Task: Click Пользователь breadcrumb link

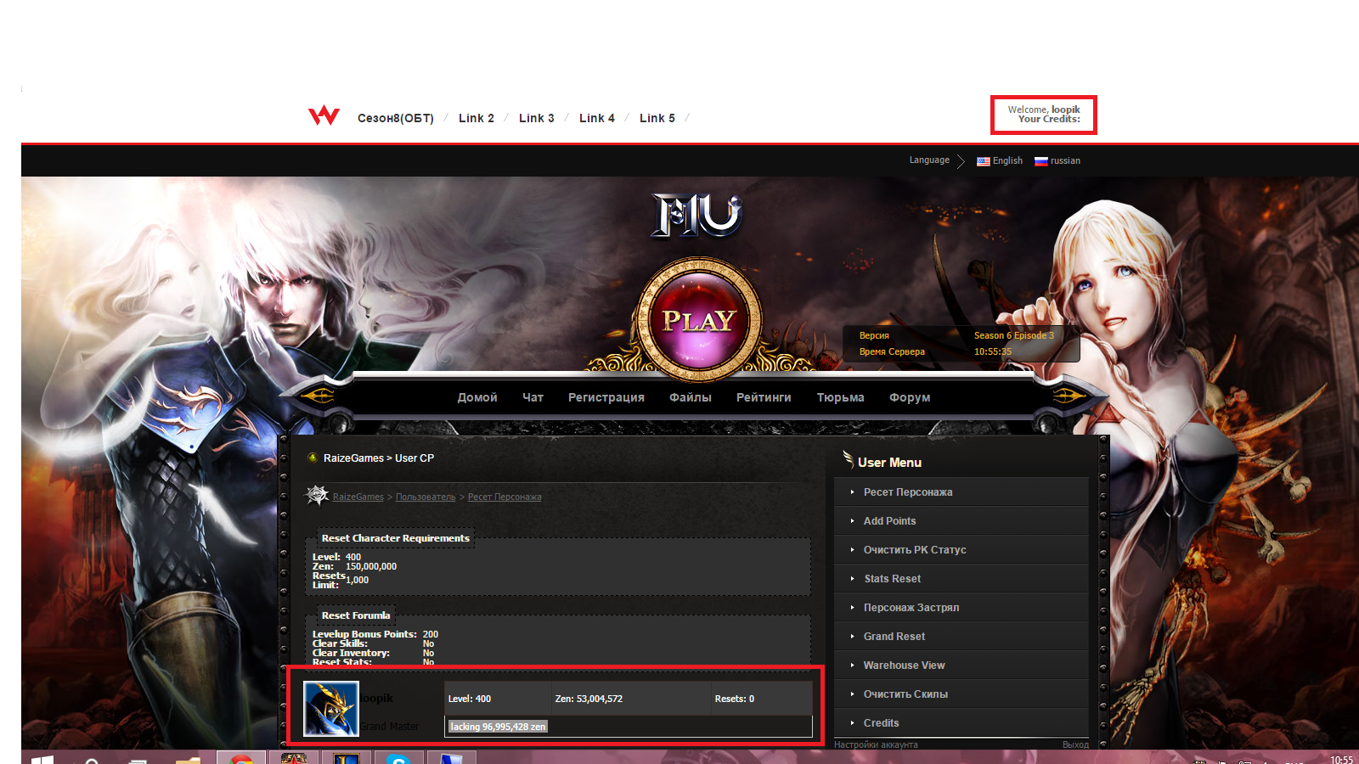Action: tap(426, 497)
